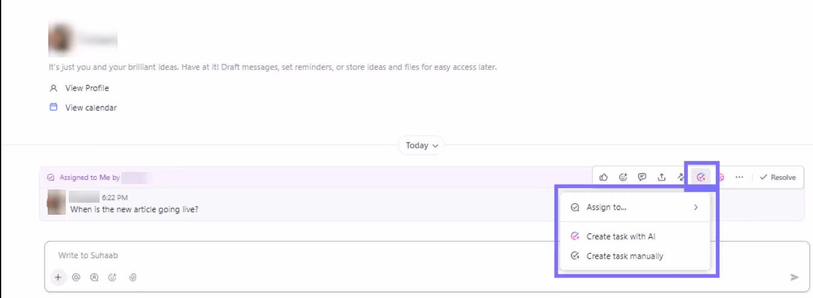Image resolution: width=813 pixels, height=298 pixels.
Task: Click the thumbs-up reaction icon
Action: [604, 177]
